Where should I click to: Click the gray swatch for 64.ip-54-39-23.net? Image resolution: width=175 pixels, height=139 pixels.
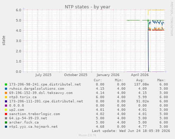pyautogui.click(x=6, y=118)
